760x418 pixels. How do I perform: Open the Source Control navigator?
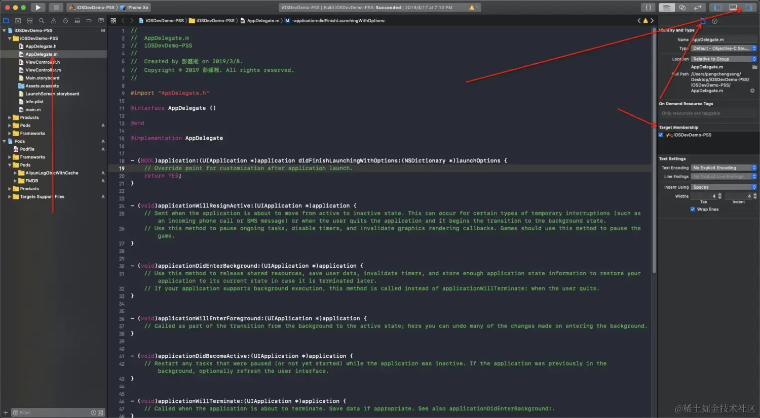[18, 21]
